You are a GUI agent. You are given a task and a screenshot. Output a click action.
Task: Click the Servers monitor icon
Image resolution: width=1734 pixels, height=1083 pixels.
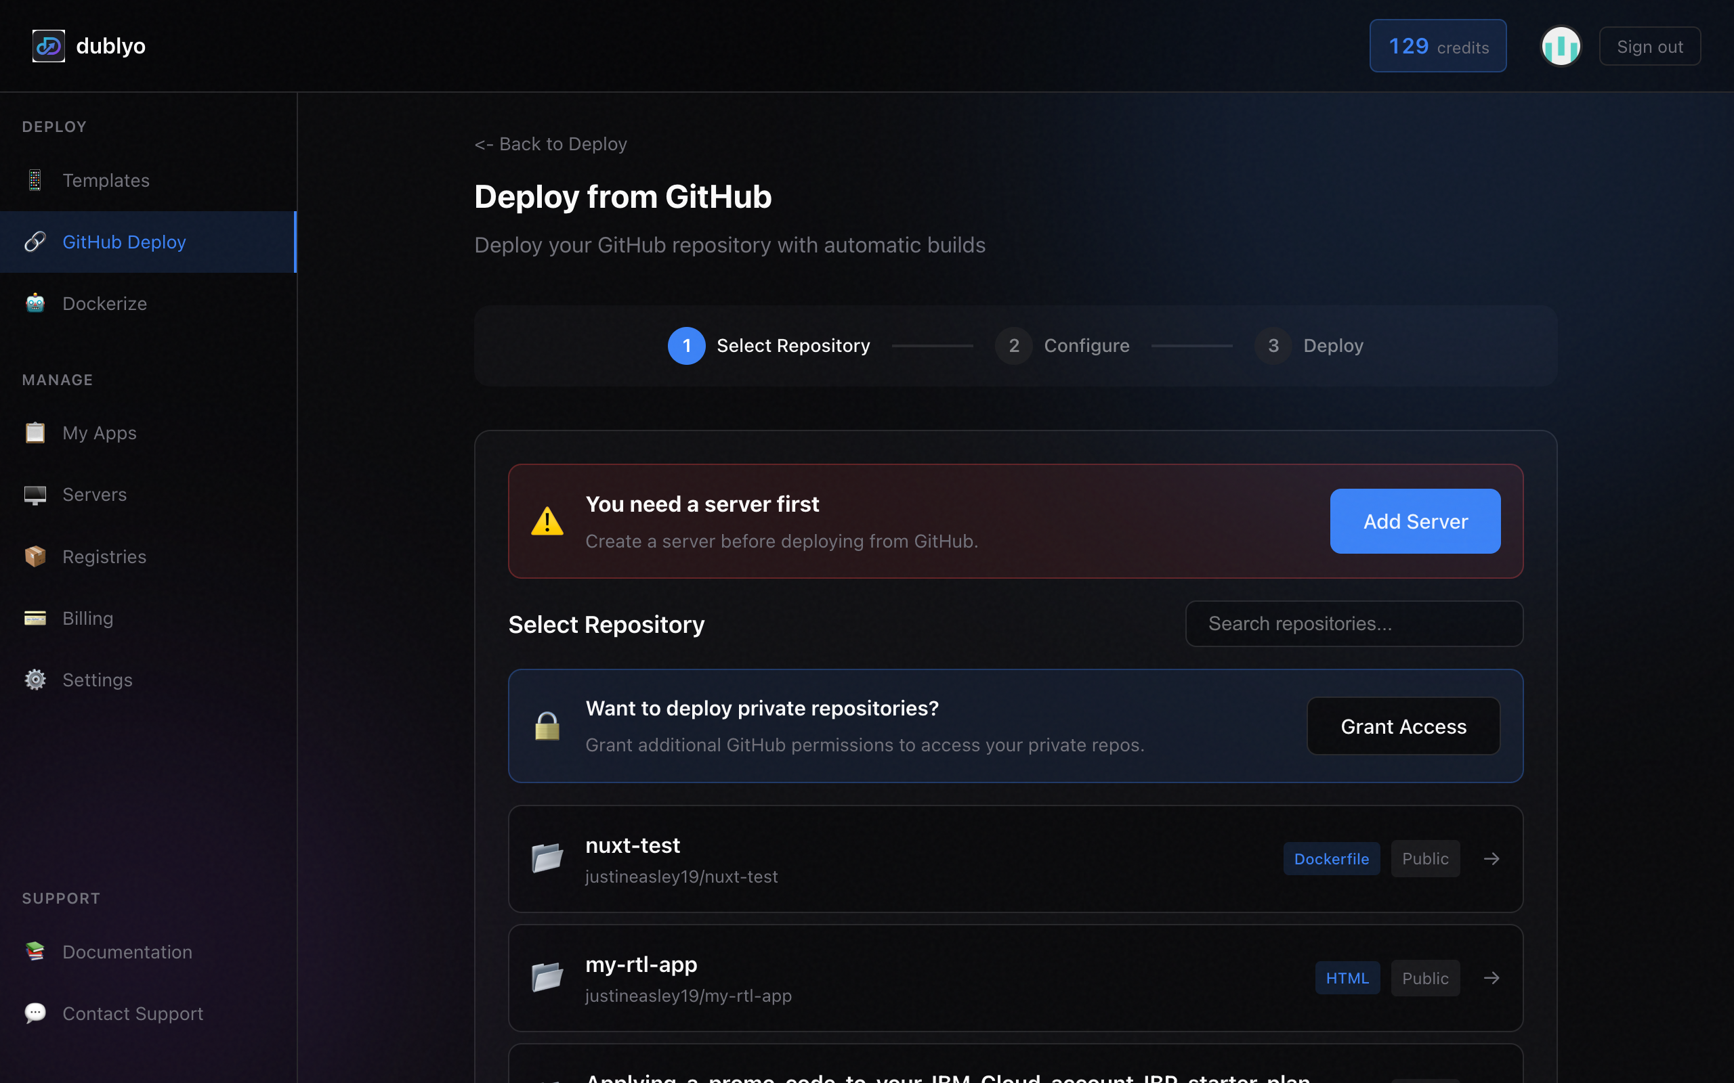pyautogui.click(x=35, y=495)
